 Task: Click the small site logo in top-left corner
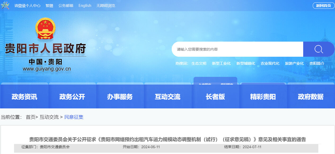pyautogui.click(x=5, y=5)
